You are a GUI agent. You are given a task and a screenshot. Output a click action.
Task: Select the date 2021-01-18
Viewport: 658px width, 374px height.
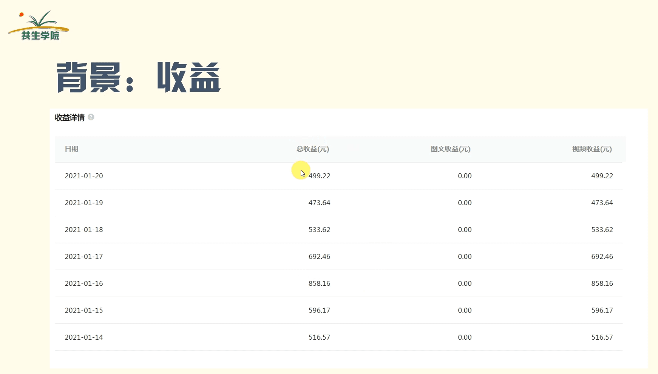tap(84, 229)
